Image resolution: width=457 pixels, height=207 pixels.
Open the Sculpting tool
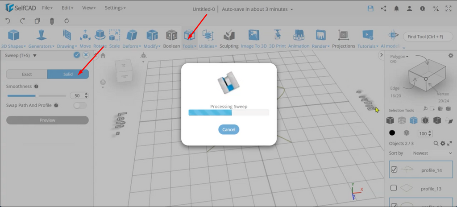pos(229,38)
